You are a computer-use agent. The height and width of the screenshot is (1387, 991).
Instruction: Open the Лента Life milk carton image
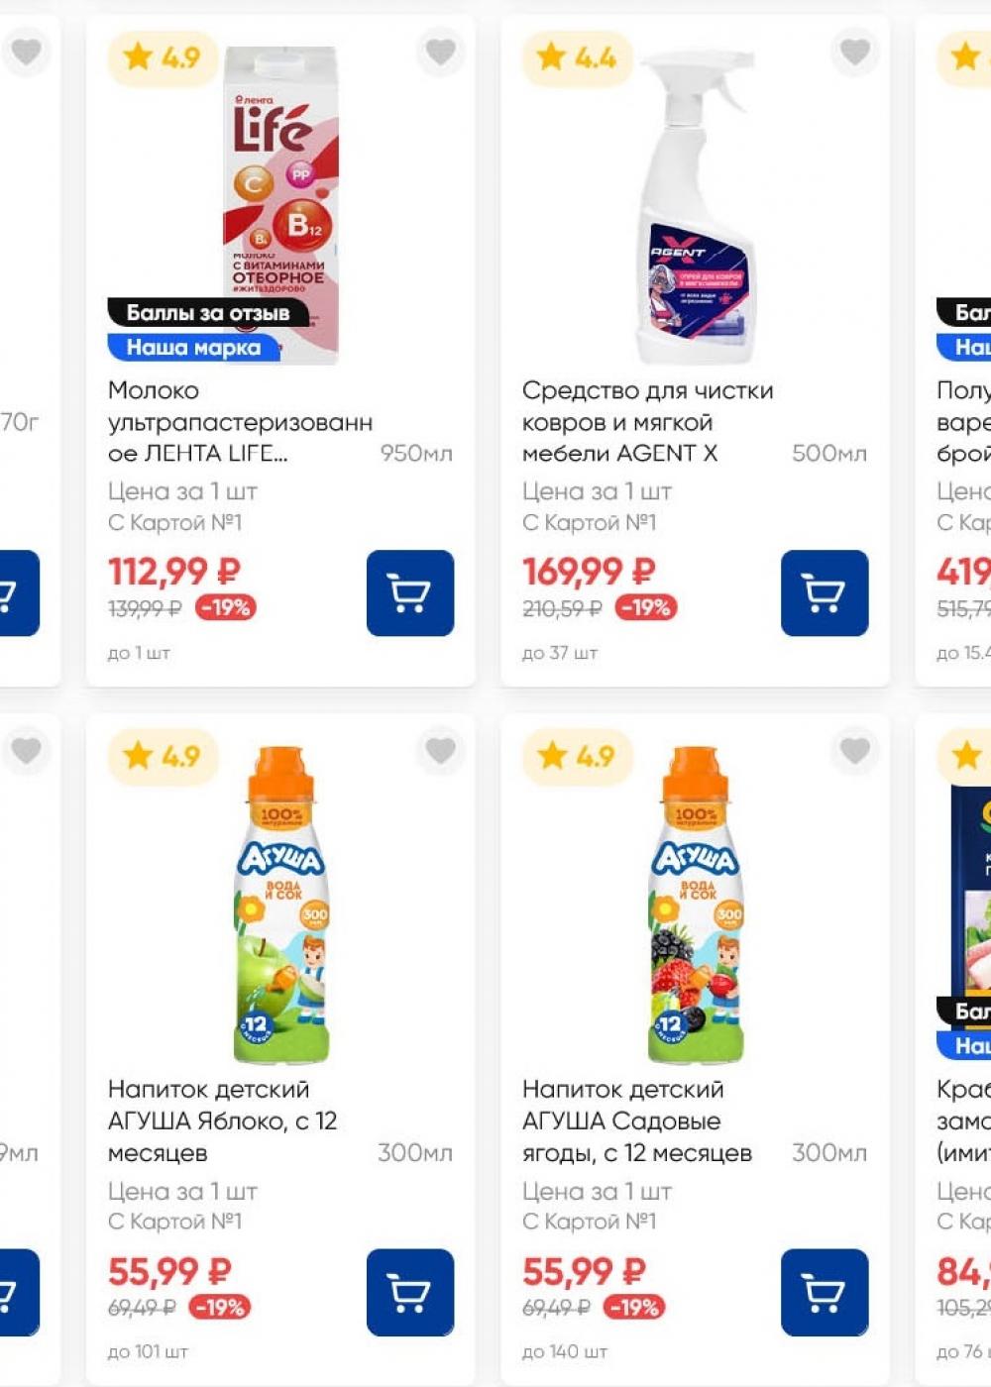click(x=282, y=198)
